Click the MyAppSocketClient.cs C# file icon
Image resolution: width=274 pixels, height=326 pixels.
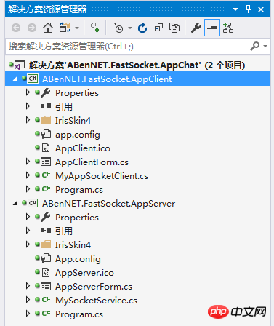click(x=46, y=175)
